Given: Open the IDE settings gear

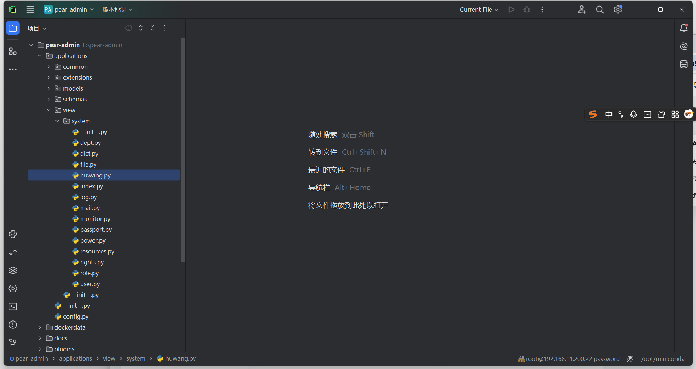Looking at the screenshot, I should (x=617, y=9).
